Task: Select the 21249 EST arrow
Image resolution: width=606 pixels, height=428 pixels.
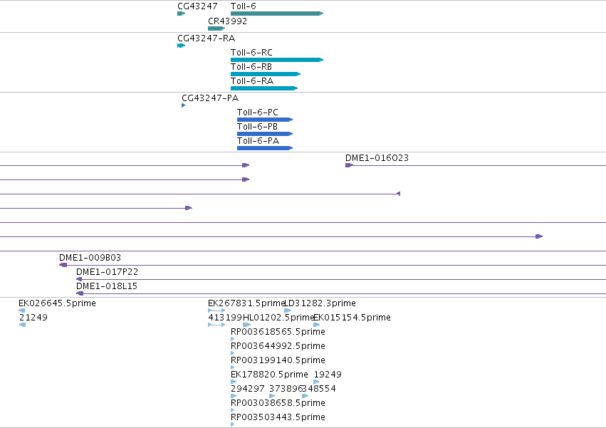Action: click(22, 325)
